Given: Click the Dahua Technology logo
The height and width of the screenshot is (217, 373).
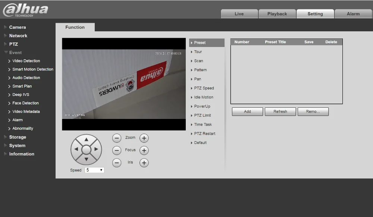Looking at the screenshot, I should click(x=25, y=10).
